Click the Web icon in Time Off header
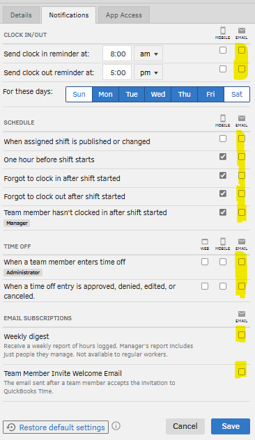Screen dimensions: 255x440 tap(205, 242)
